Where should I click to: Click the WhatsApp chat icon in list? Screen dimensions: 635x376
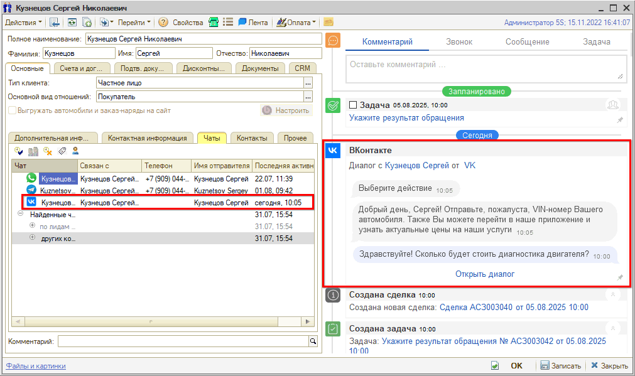[x=31, y=178]
